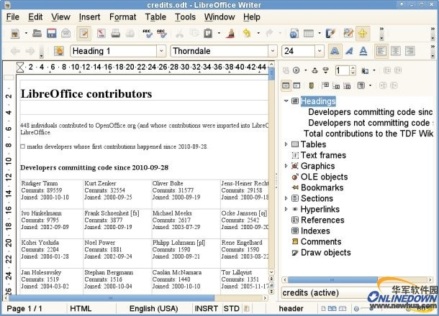The width and height of the screenshot is (439, 316).
Task: Insert a table with the Table icon
Action: coord(309,34)
